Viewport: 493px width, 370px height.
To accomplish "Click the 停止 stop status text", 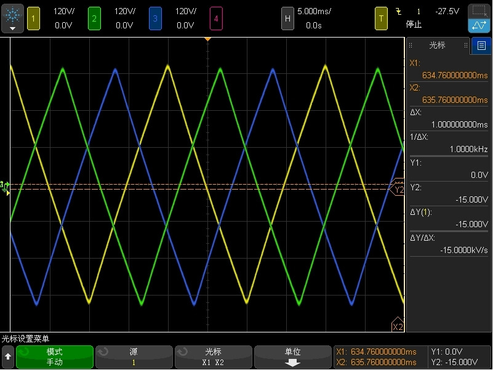I will [414, 24].
